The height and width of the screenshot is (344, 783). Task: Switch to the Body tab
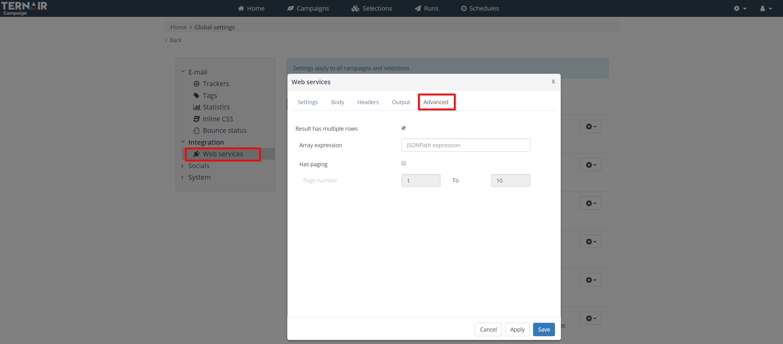tap(338, 102)
